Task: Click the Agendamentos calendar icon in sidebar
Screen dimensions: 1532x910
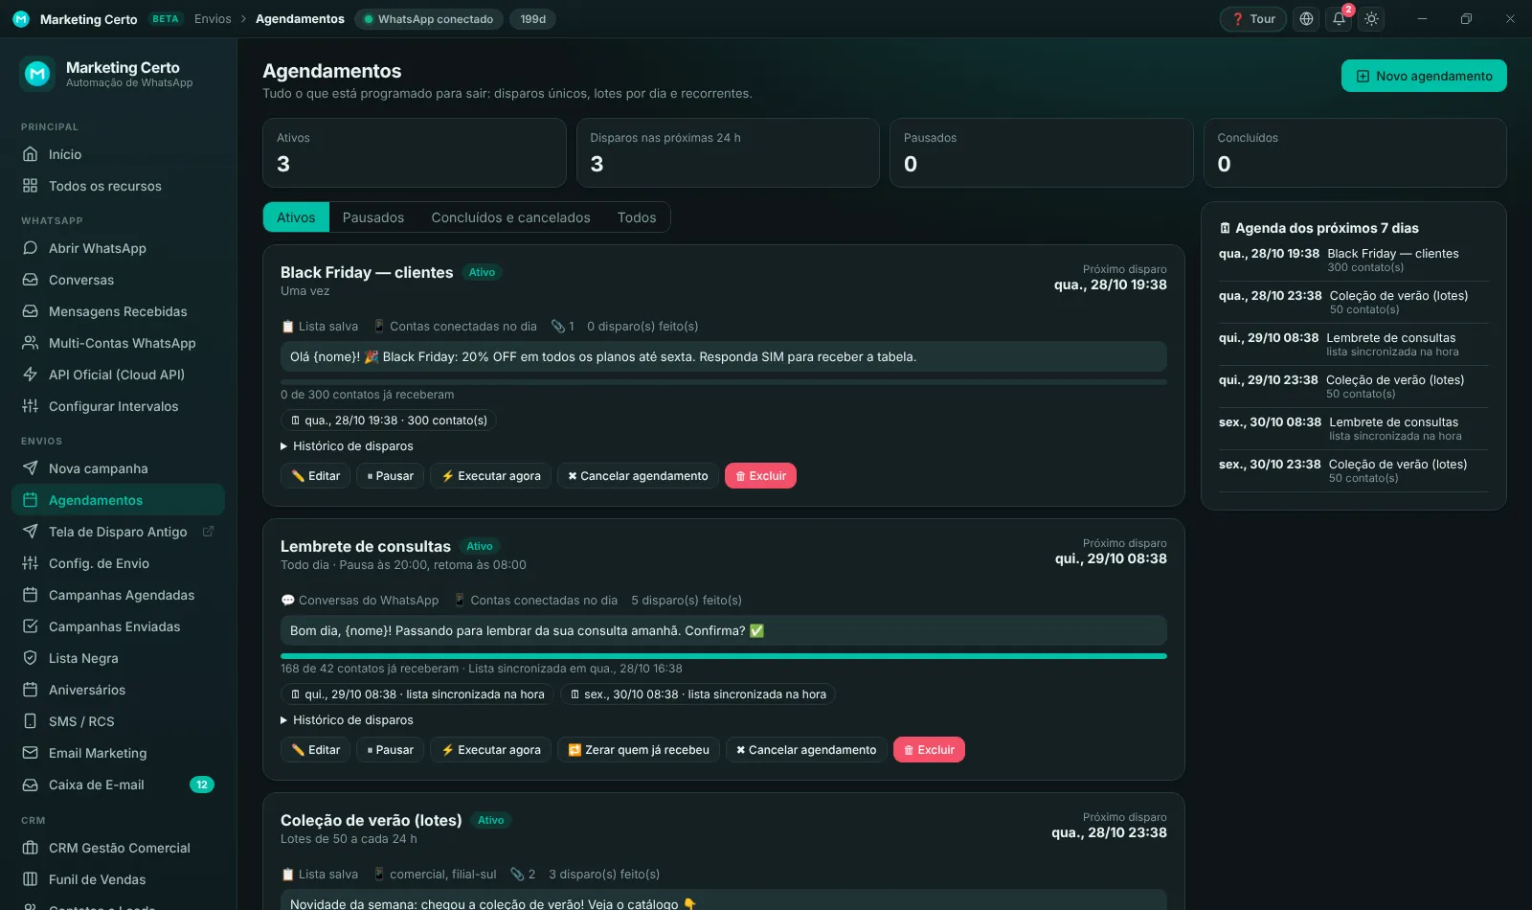Action: click(30, 500)
